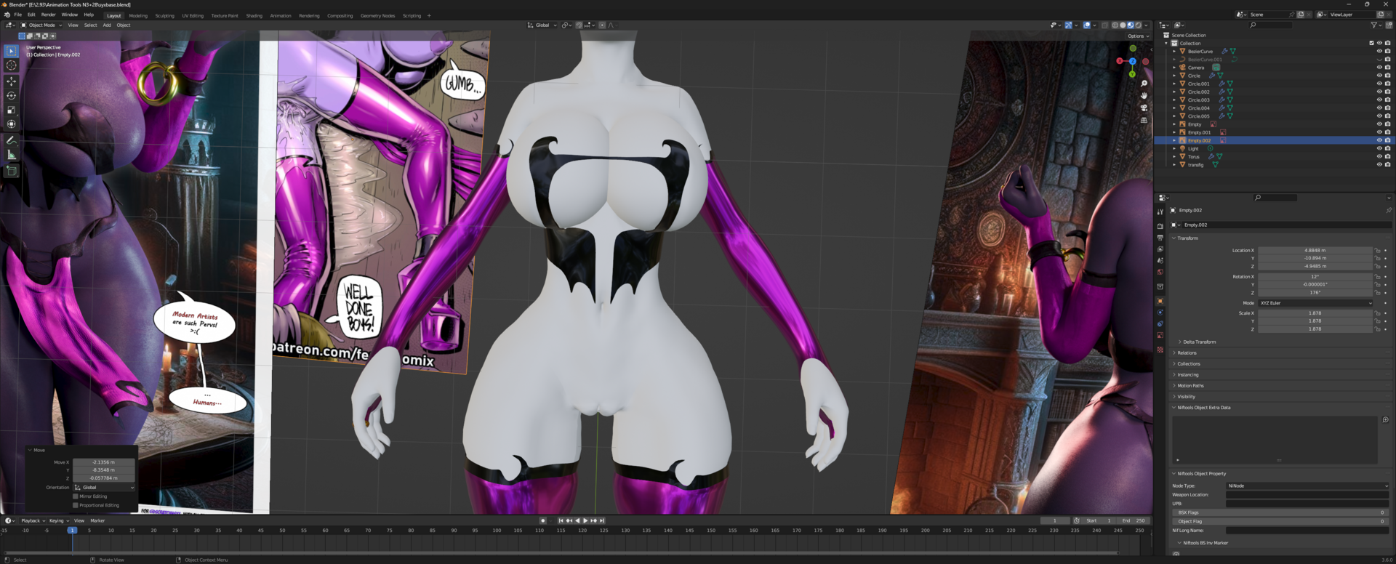This screenshot has width=1396, height=564.
Task: Switch to the Geometry Nodes workspace tab
Action: 377,15
